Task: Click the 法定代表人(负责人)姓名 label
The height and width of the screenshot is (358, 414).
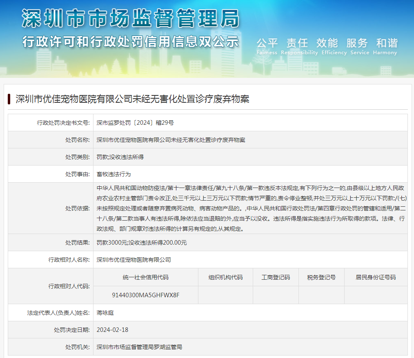Action: [58, 313]
